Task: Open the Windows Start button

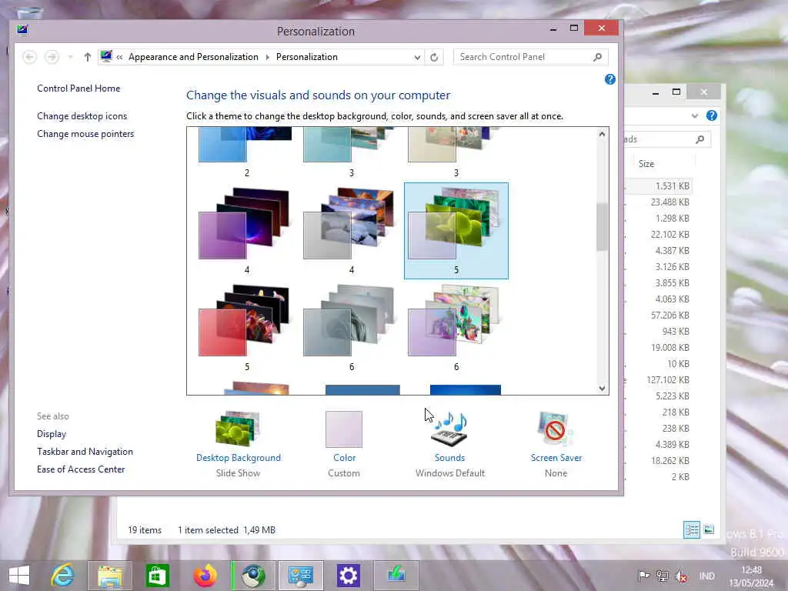Action: (x=19, y=576)
